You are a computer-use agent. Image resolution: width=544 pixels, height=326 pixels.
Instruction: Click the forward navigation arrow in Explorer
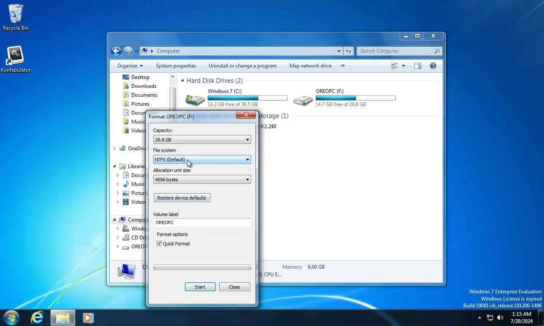(128, 51)
